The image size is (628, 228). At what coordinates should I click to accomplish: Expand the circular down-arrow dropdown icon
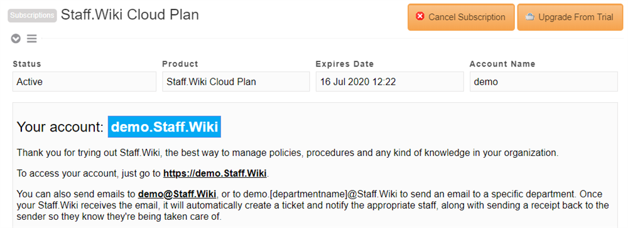(x=16, y=39)
